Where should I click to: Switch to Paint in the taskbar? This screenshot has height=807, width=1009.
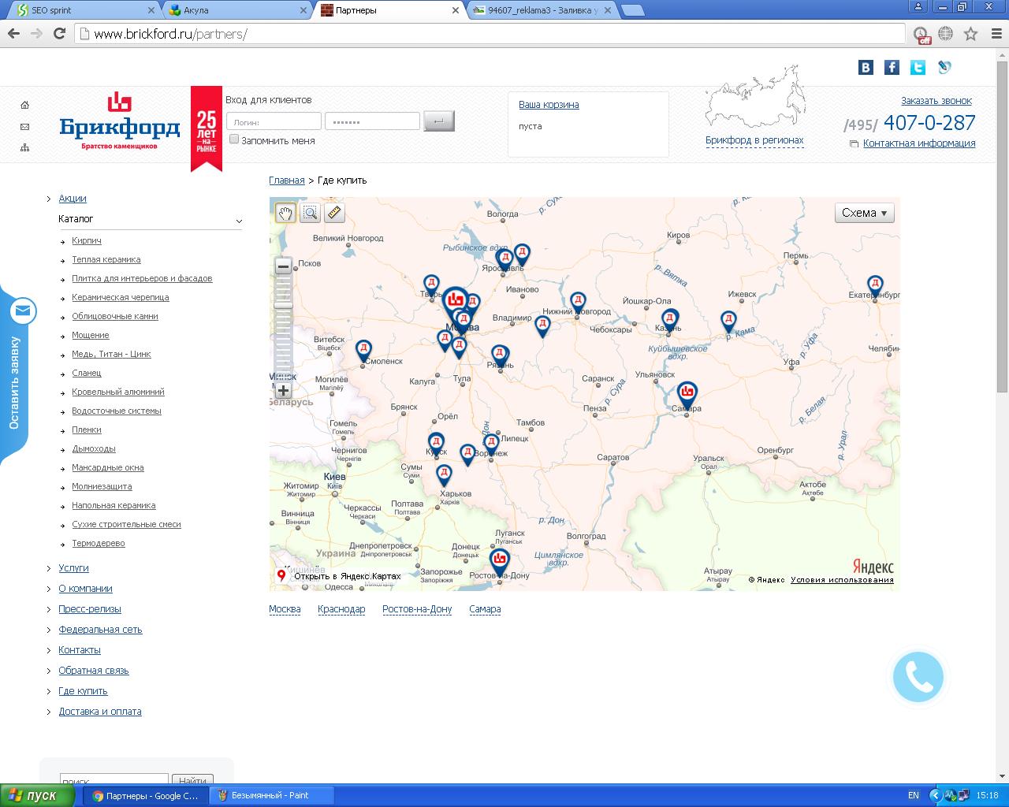tap(271, 796)
